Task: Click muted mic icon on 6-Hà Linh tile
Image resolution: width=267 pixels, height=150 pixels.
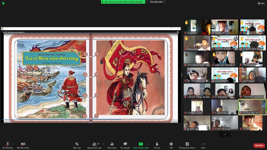Action: coord(213,33)
